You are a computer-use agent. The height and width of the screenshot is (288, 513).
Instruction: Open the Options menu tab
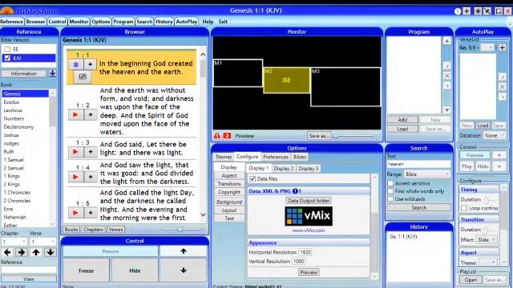pos(101,22)
